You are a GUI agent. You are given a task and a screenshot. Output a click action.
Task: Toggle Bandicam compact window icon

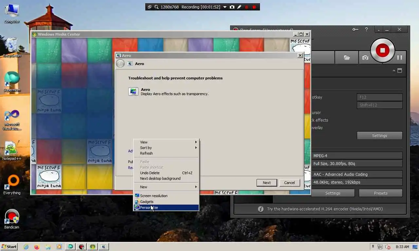coord(400,71)
